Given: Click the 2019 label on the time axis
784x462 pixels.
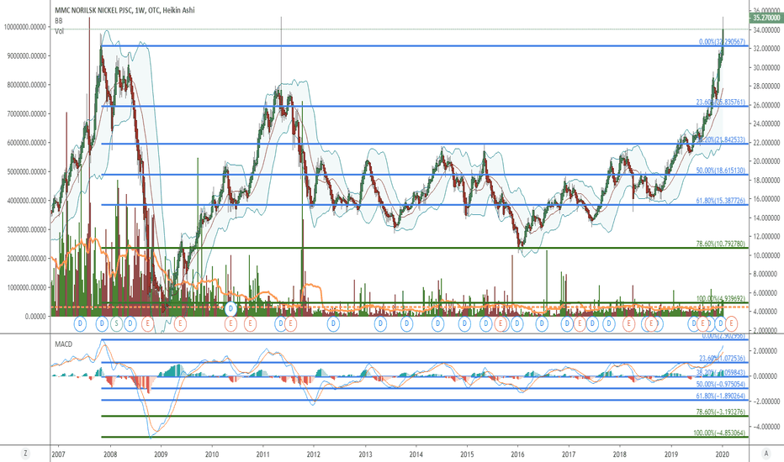Looking at the screenshot, I should point(671,454).
